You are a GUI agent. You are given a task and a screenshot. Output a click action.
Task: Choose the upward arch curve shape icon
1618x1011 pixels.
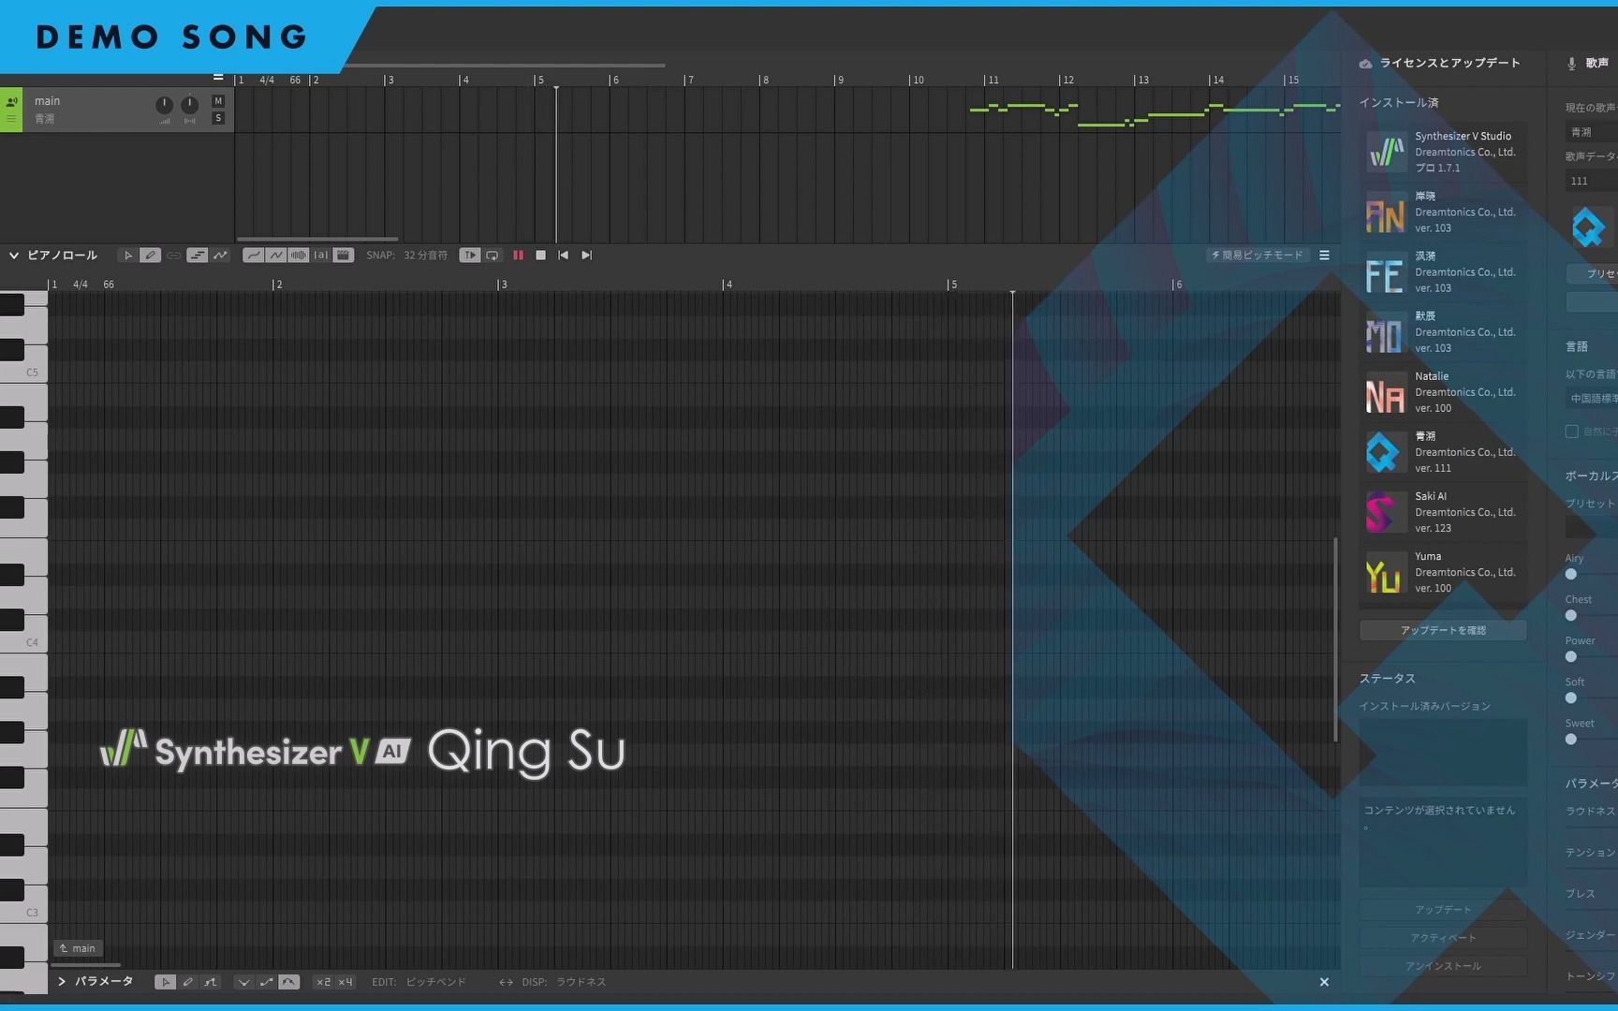point(288,982)
